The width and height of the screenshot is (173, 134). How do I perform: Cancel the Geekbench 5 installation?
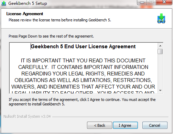pos(155,125)
